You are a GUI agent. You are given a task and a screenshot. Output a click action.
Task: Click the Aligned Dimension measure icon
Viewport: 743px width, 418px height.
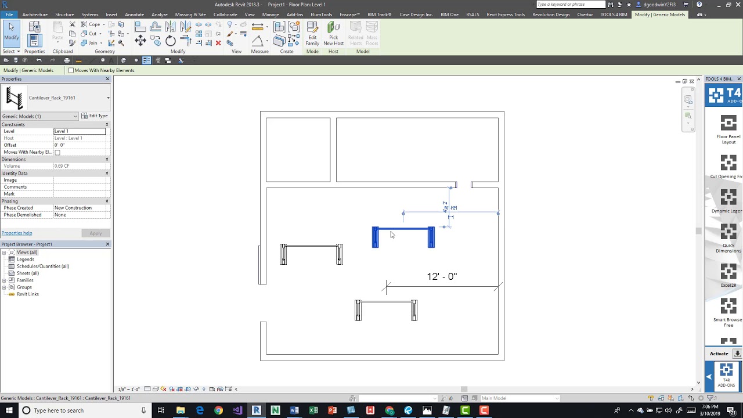click(257, 26)
